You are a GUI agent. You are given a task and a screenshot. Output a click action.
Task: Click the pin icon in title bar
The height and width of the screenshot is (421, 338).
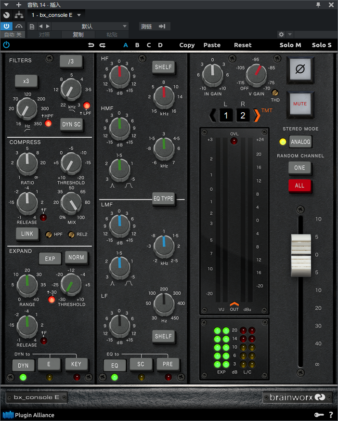tap(318, 5)
